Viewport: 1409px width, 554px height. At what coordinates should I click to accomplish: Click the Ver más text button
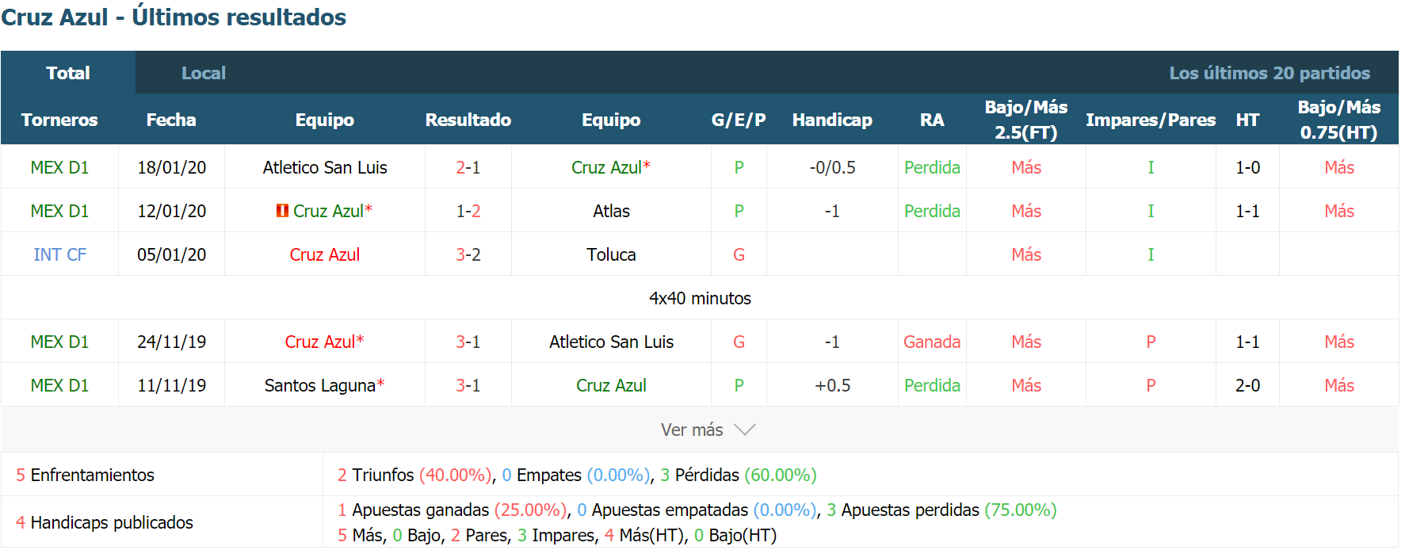(x=692, y=430)
